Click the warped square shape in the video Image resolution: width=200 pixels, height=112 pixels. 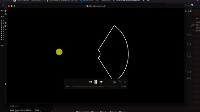[x=113, y=52]
